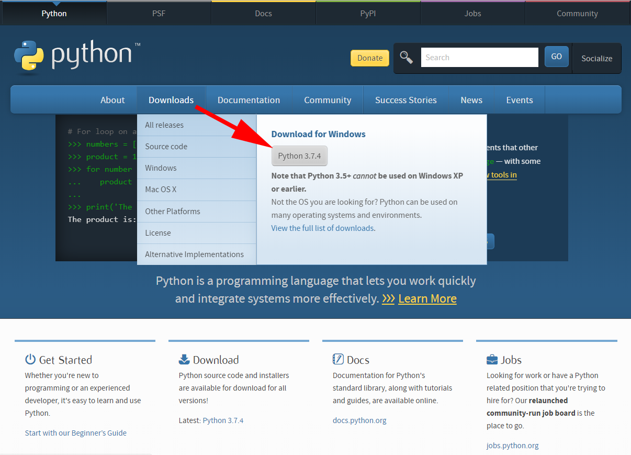Click the Python 3.7.4 download button
631x455 pixels.
(x=300, y=156)
